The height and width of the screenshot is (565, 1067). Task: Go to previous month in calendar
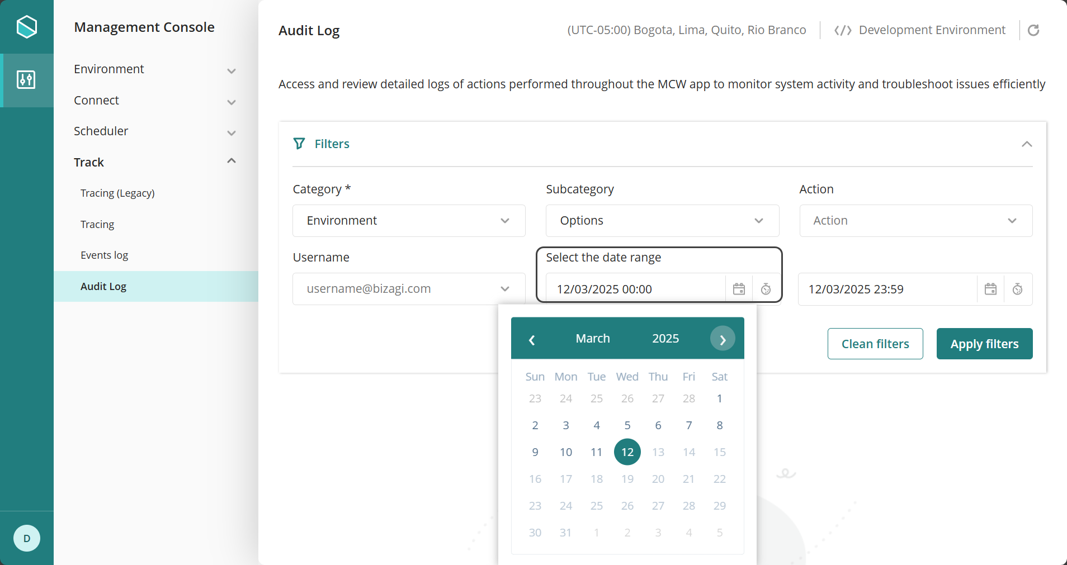tap(532, 339)
